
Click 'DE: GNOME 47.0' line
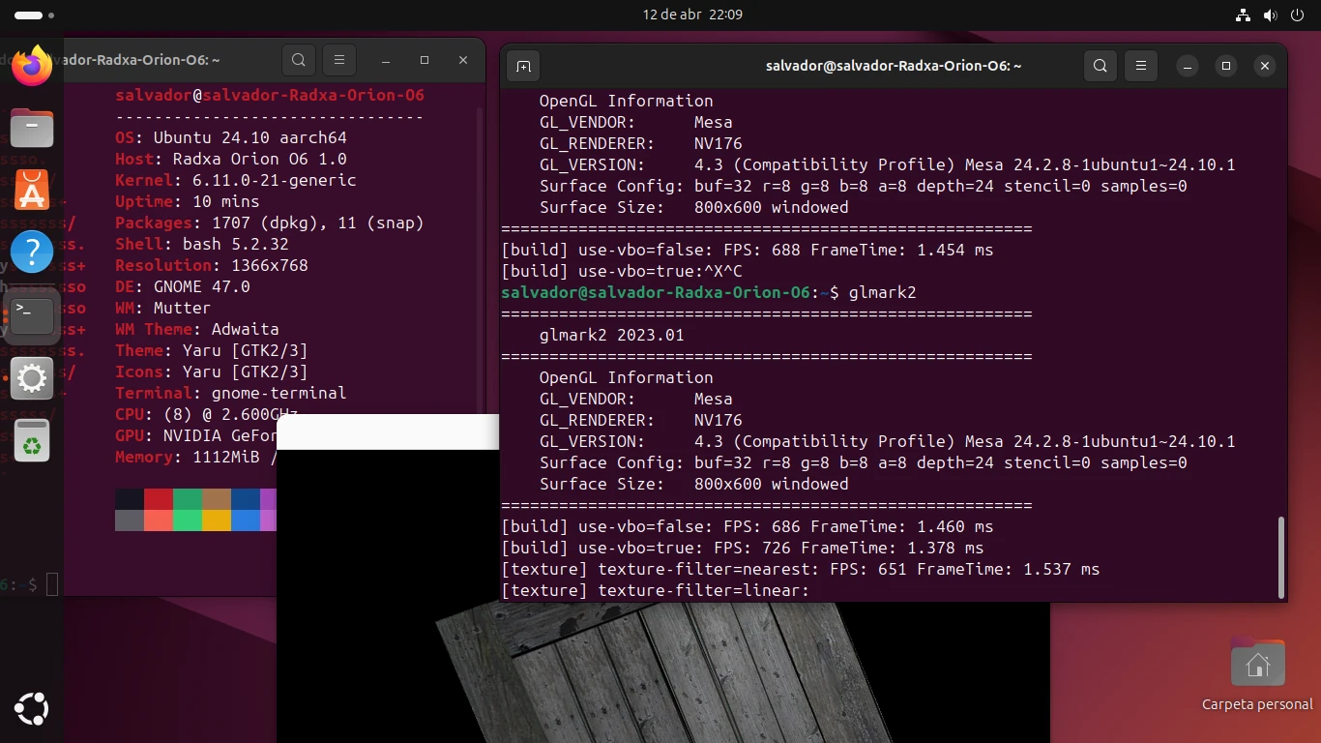click(182, 286)
